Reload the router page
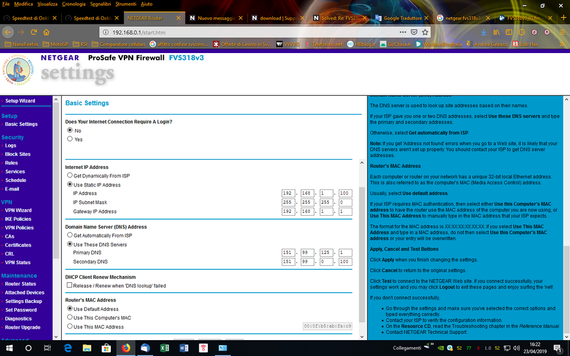The image size is (570, 356). point(34,32)
